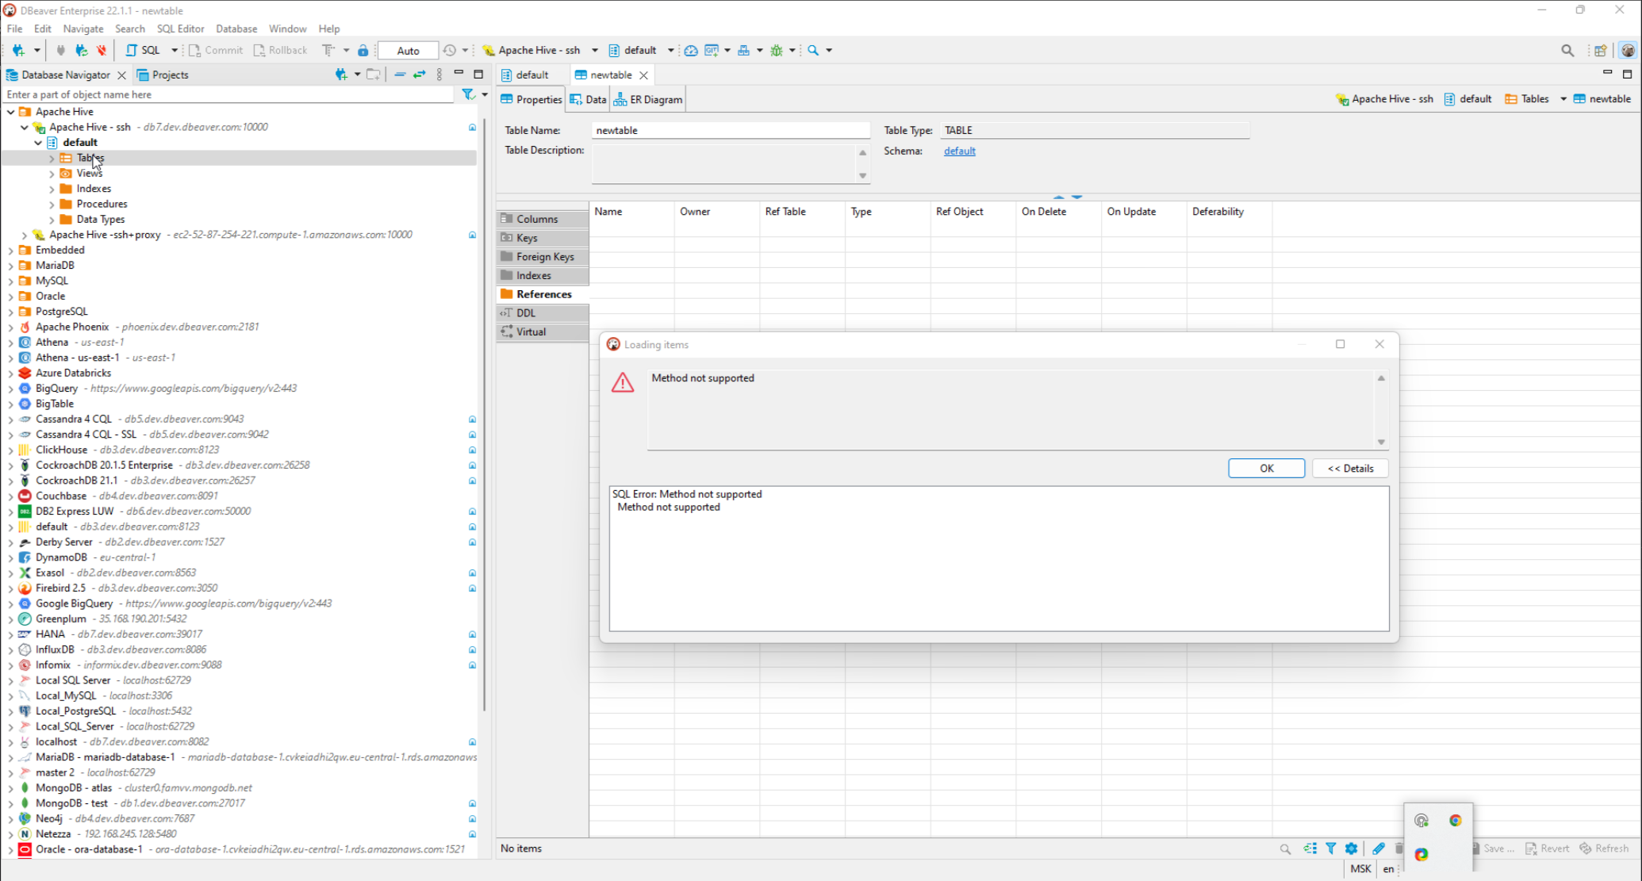The width and height of the screenshot is (1642, 881).
Task: Open a new SQL script
Action: point(143,50)
